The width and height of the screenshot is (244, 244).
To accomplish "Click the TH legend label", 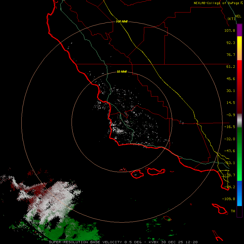I will coord(233,211).
